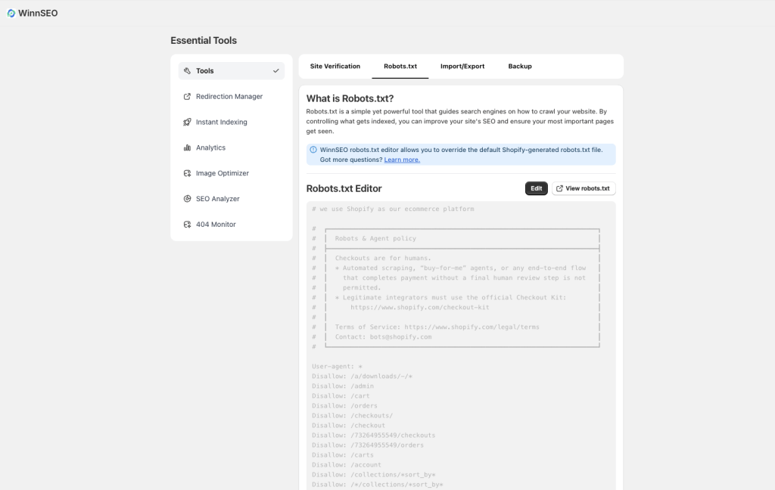This screenshot has width=775, height=490.
Task: Click the SEO Analyzer circular icon
Action: pyautogui.click(x=188, y=199)
